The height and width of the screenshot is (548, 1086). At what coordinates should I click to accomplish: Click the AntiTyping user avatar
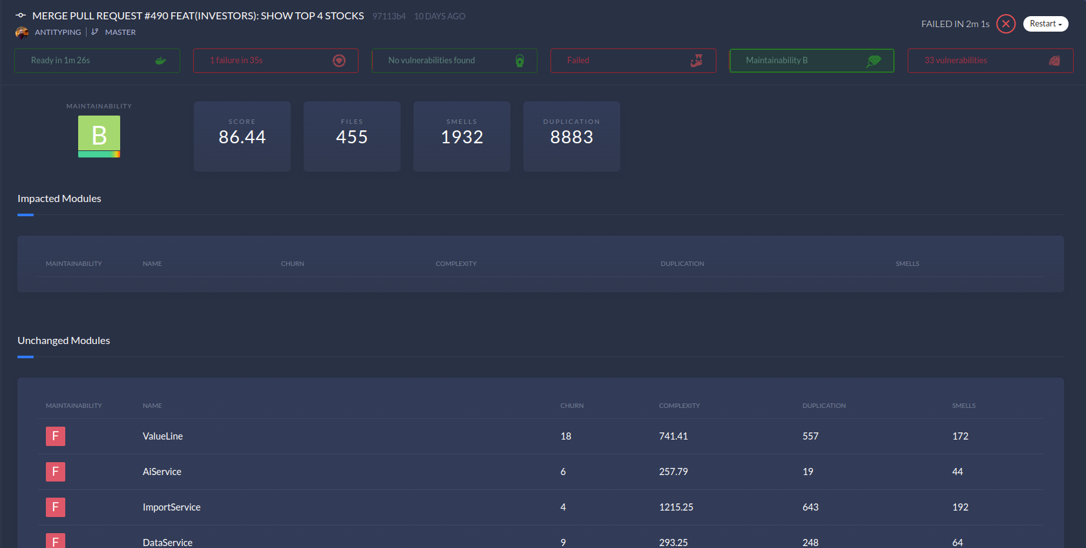tap(22, 32)
